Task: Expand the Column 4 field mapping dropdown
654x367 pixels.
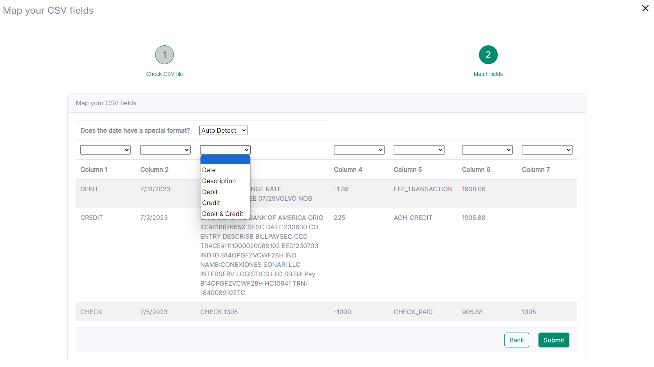Action: click(359, 150)
